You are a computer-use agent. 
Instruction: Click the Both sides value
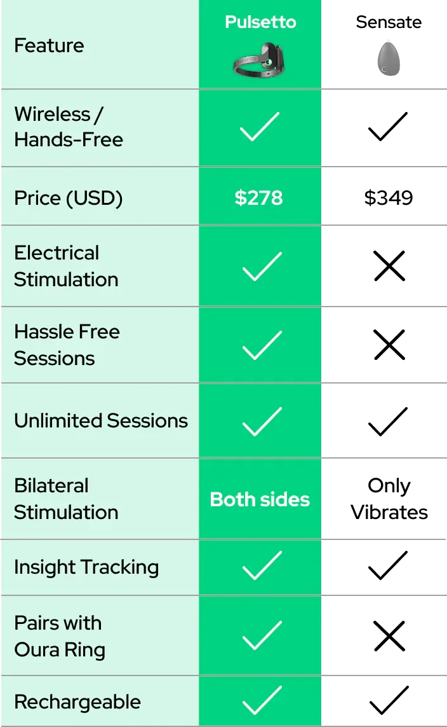tap(260, 499)
